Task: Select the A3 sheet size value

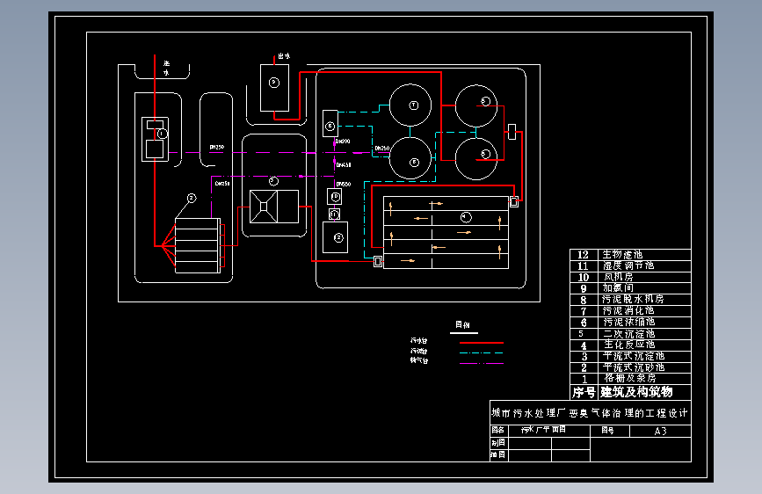Action: coord(660,431)
